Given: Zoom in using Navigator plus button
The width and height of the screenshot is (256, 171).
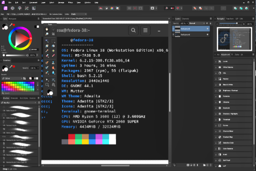Looking at the screenshot, I should click(x=244, y=24).
